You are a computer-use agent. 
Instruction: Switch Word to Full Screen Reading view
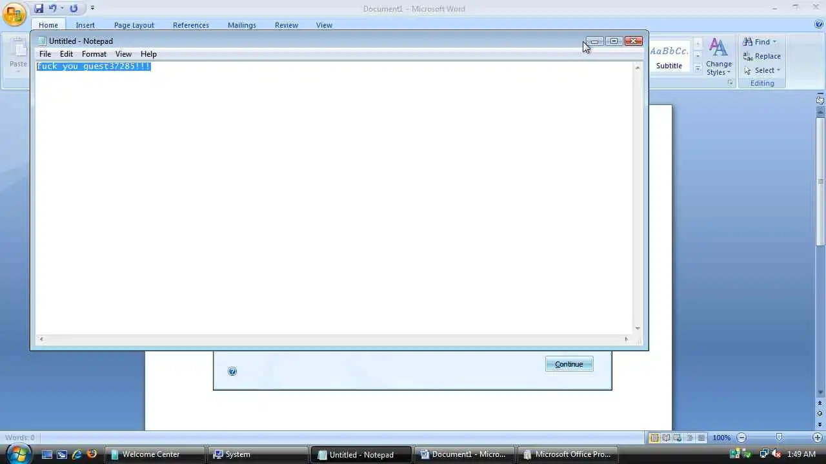[x=666, y=438]
